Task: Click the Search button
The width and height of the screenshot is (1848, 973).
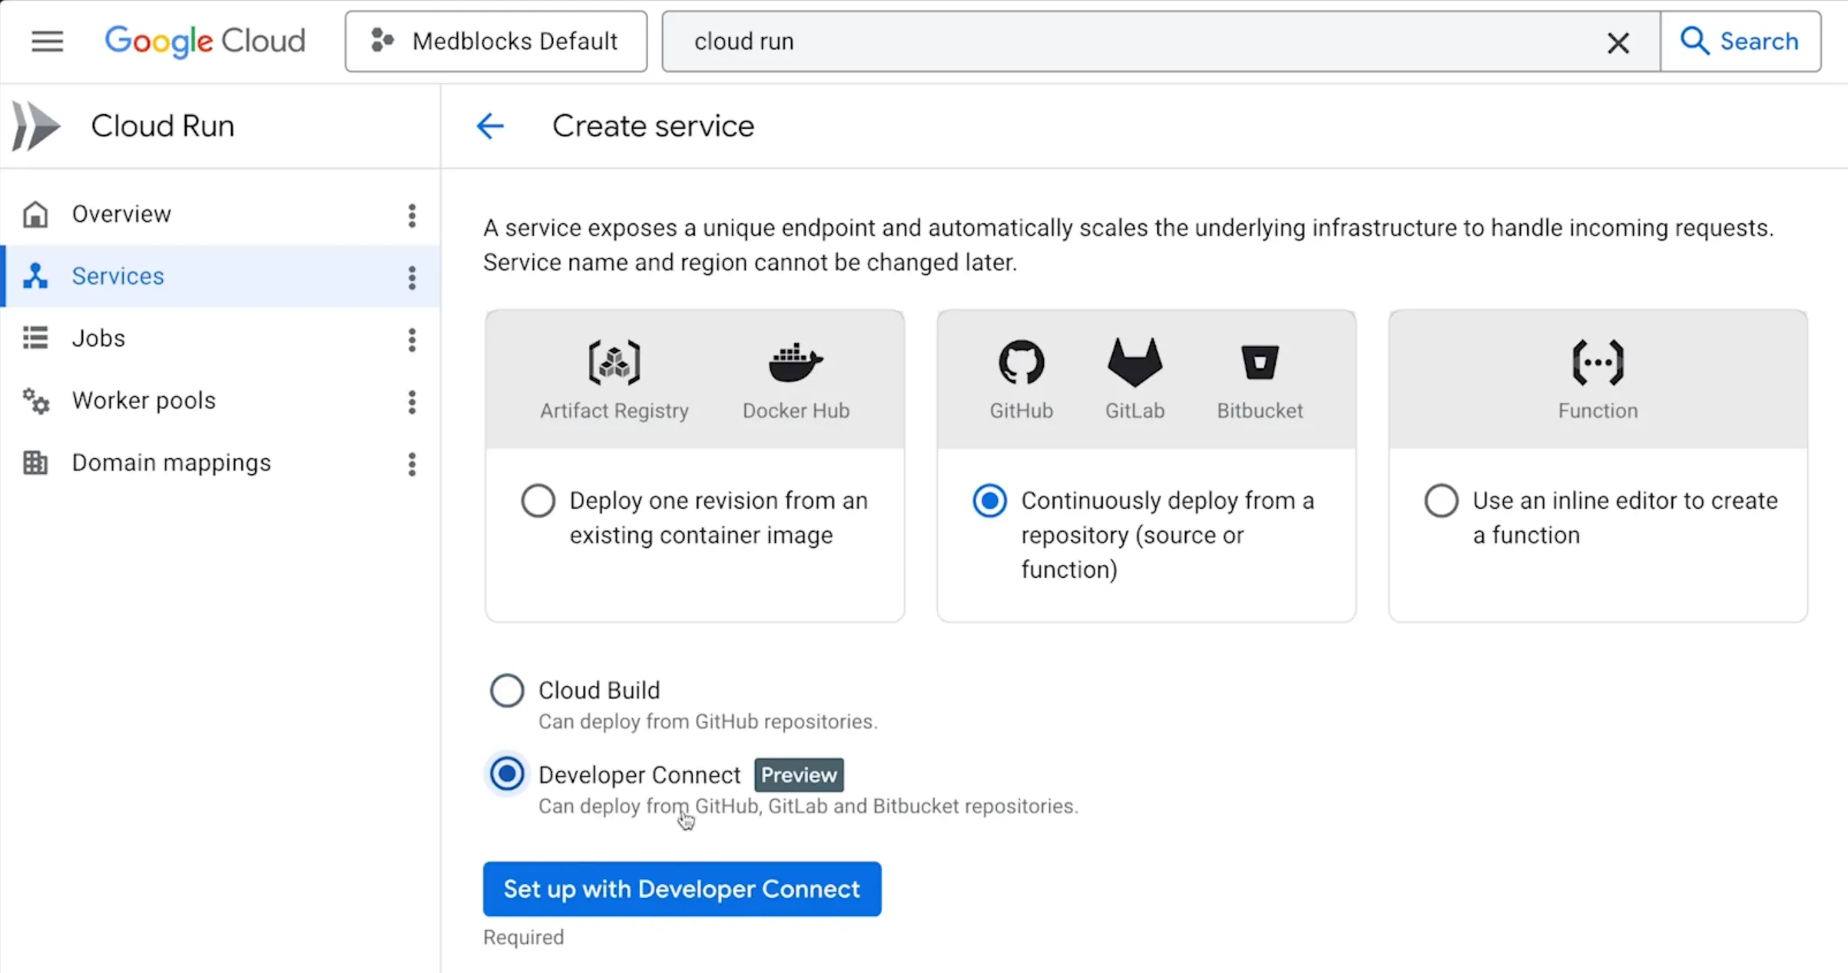Action: (x=1740, y=41)
